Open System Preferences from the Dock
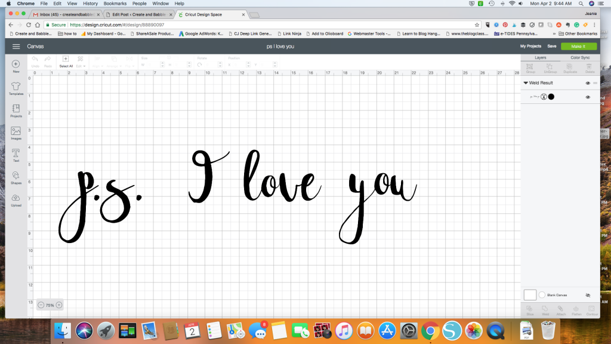The width and height of the screenshot is (611, 344). point(409,331)
